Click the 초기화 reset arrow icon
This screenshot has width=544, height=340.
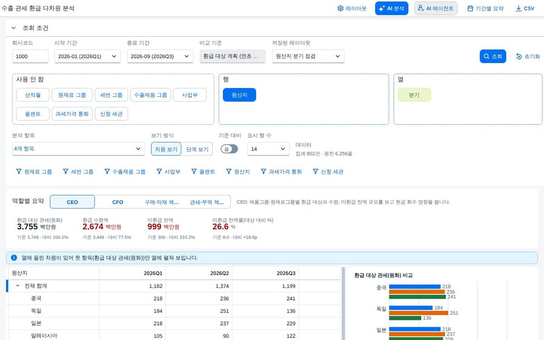519,56
